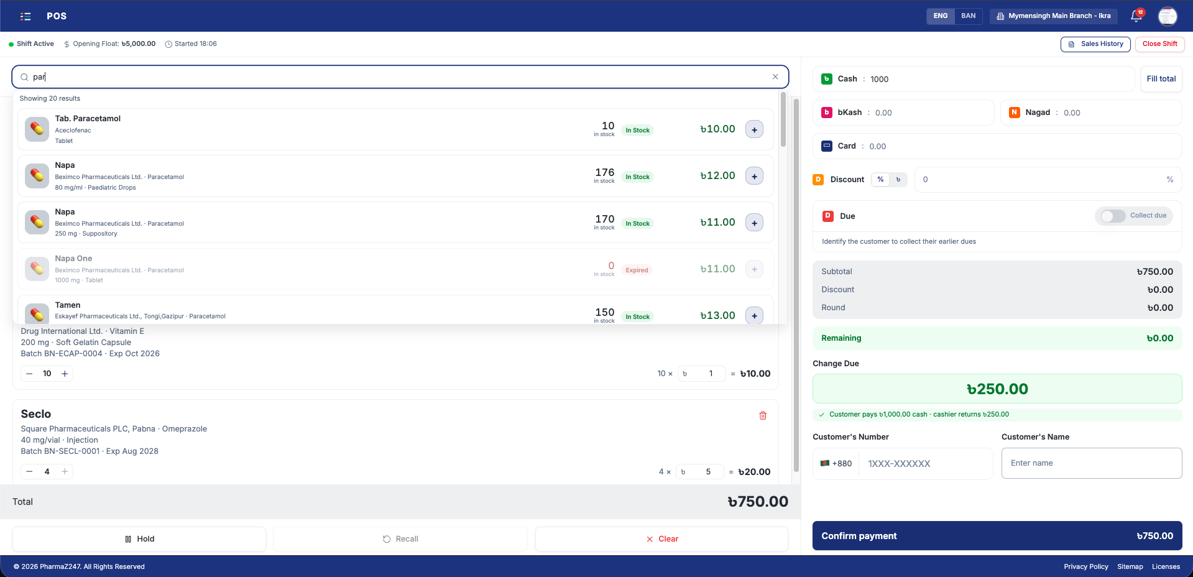Open the sidebar menu icon next to POS
Screen dimensions: 1193x577
click(x=25, y=16)
